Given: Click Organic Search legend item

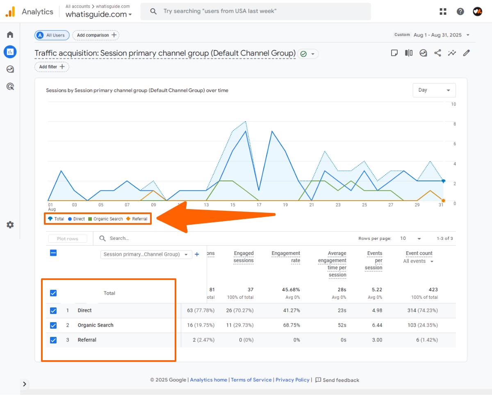Looking at the screenshot, I should click(105, 219).
